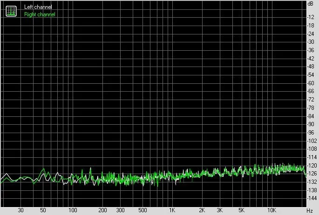Screen dimensions: 319x215
Task: Click the 2K frequency label
Action: point(202,210)
